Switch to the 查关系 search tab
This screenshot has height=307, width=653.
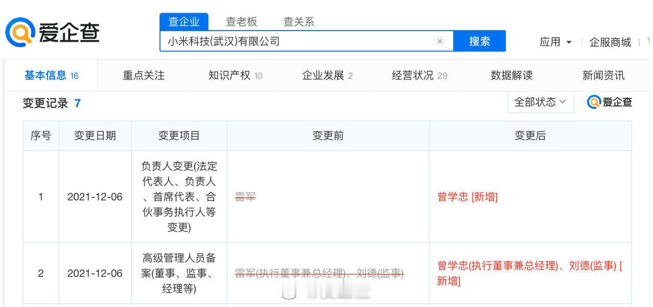(299, 22)
